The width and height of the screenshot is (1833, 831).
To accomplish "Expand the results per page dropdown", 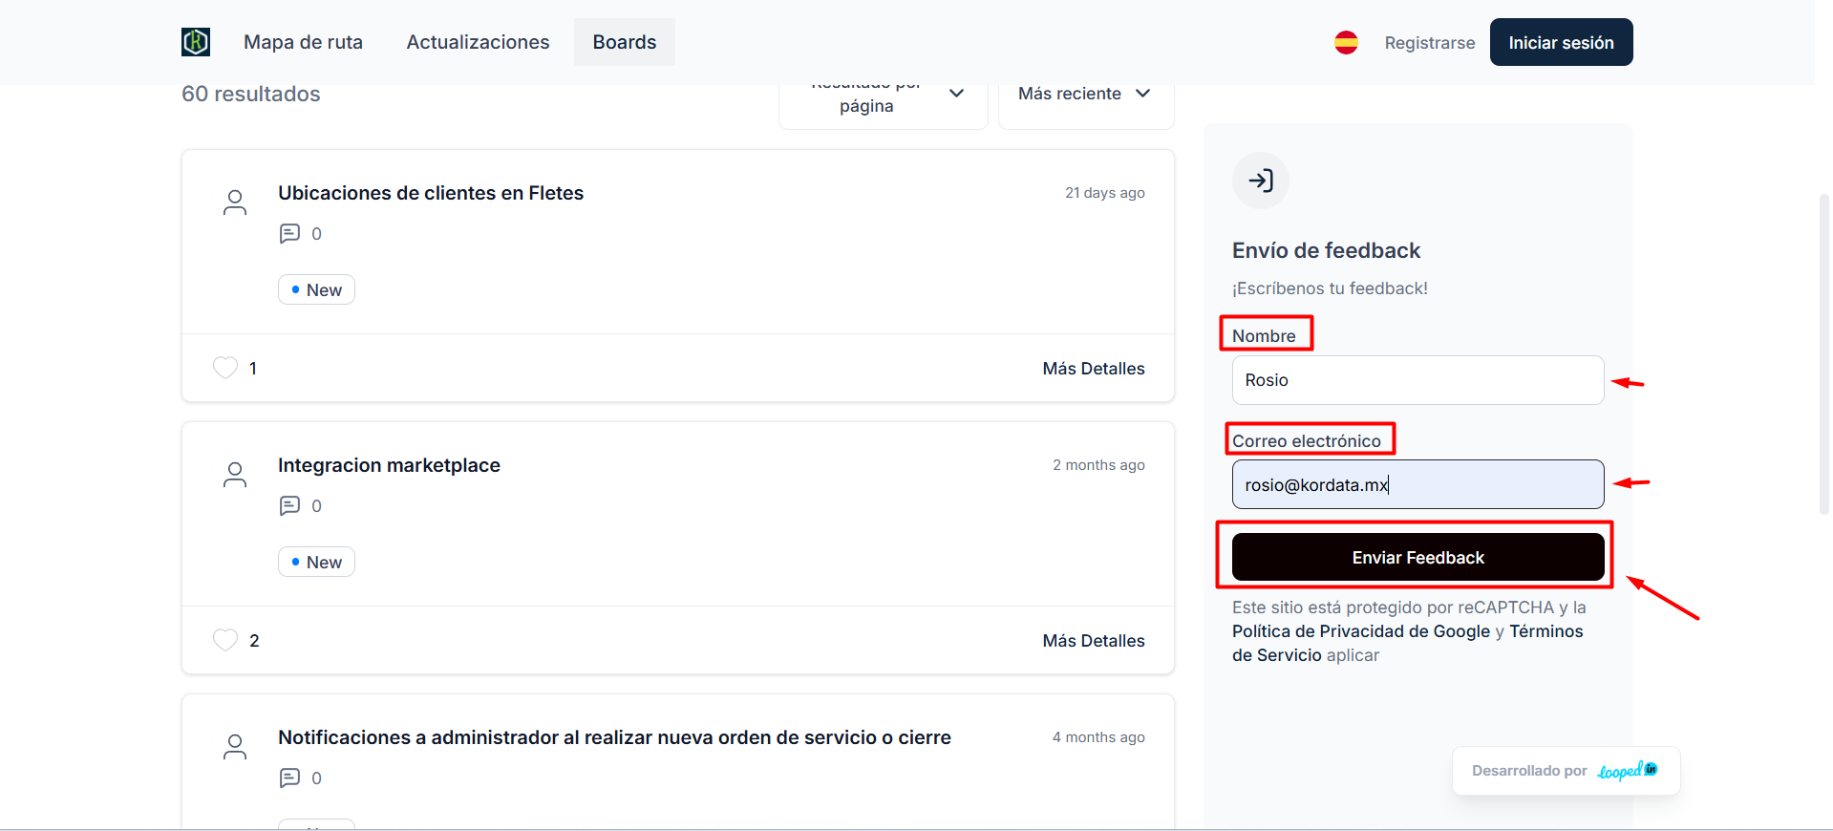I will tap(883, 96).
